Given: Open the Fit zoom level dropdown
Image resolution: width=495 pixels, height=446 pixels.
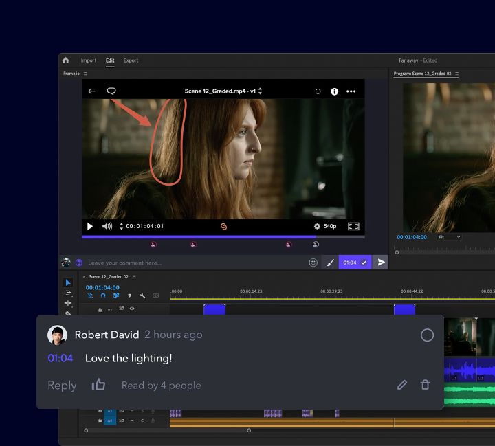Looking at the screenshot, I should pyautogui.click(x=450, y=237).
